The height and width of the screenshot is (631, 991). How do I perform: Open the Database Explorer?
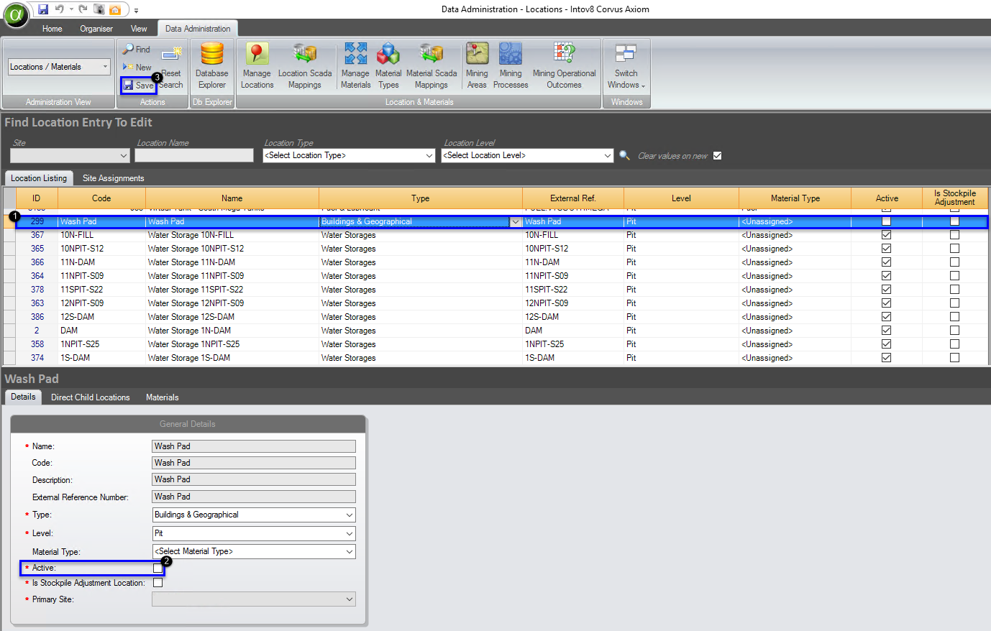[x=212, y=65]
